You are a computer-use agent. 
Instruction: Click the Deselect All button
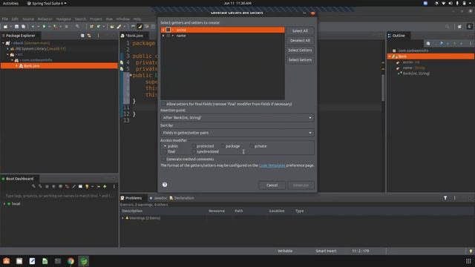tap(300, 40)
